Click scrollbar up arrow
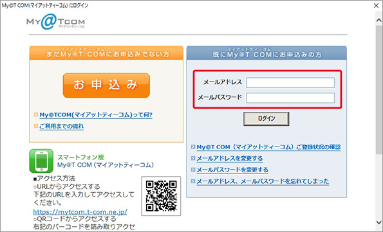Screen dimensions: 383x232 pos(379,21)
